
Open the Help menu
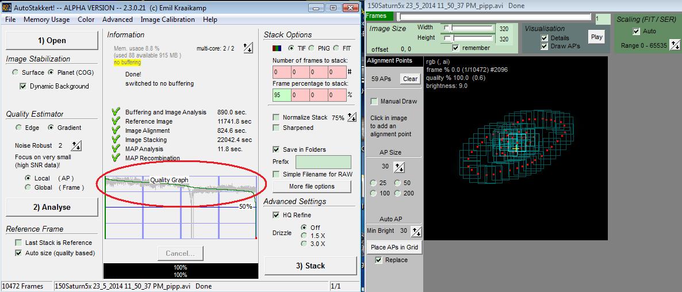pyautogui.click(x=210, y=20)
